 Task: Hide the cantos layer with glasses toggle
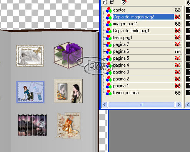[x=178, y=10]
